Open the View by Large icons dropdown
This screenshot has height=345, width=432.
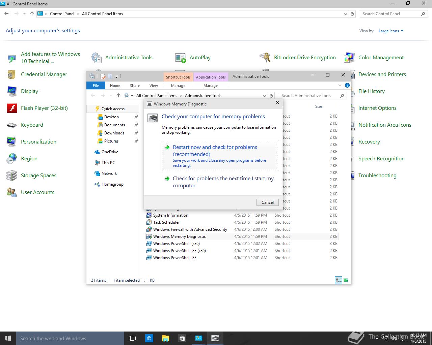(x=391, y=31)
